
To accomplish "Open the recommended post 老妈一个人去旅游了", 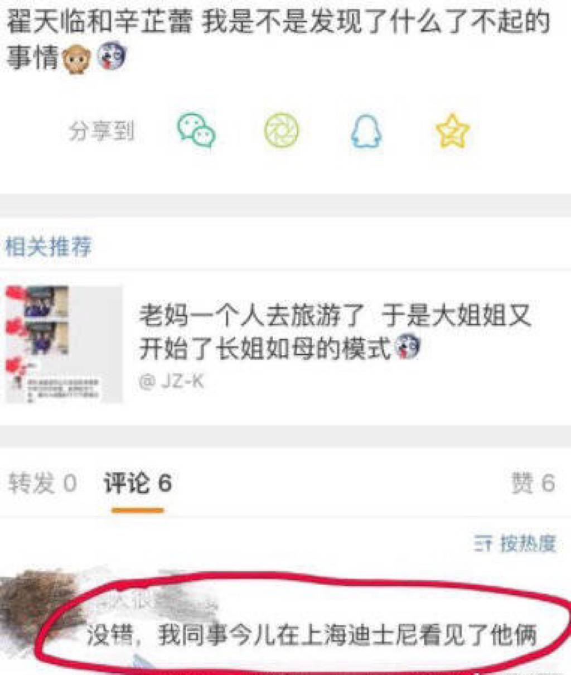I will pyautogui.click(x=335, y=332).
